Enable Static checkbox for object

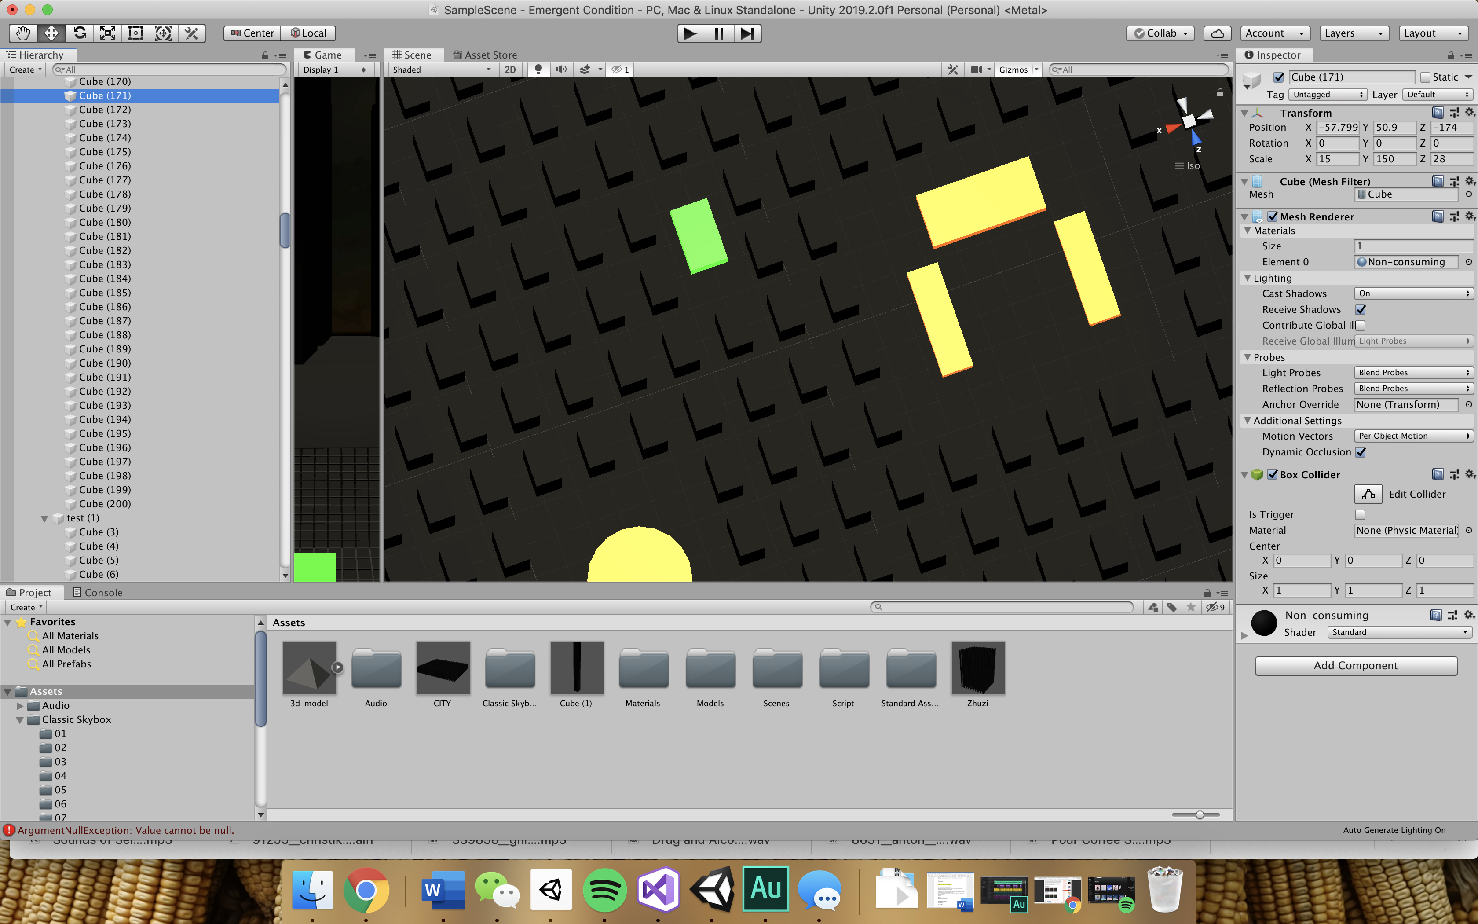point(1425,77)
